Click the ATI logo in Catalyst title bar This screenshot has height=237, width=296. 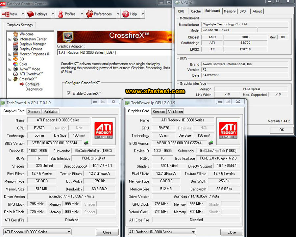(3, 3)
